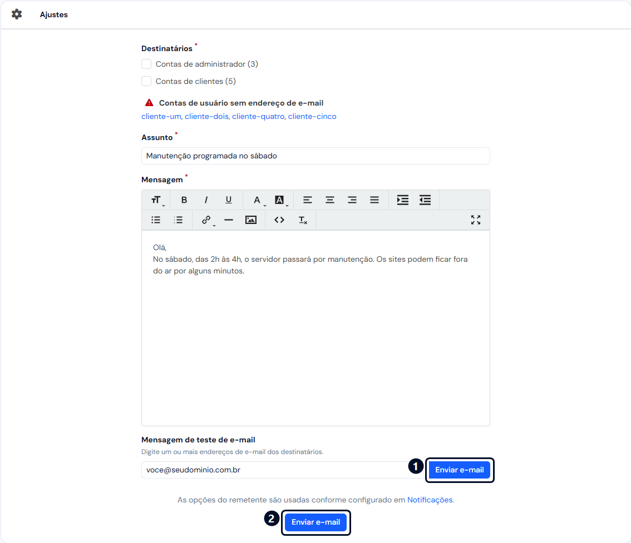Toggle bold formatting
Screen dimensions: 631x543
tap(184, 200)
